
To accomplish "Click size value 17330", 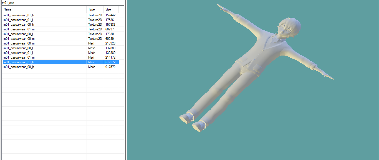I will pos(110,34).
